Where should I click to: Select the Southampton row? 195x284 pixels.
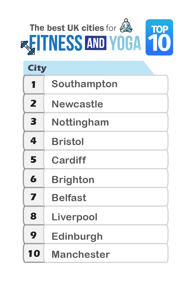(x=96, y=84)
